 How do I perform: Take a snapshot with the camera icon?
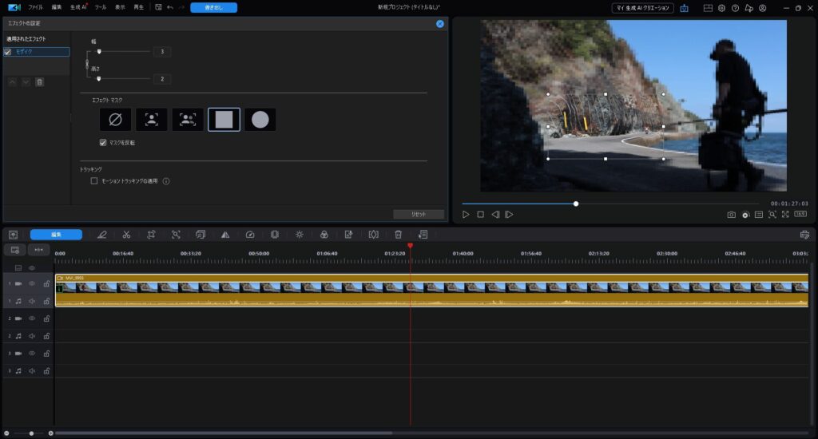pyautogui.click(x=731, y=215)
